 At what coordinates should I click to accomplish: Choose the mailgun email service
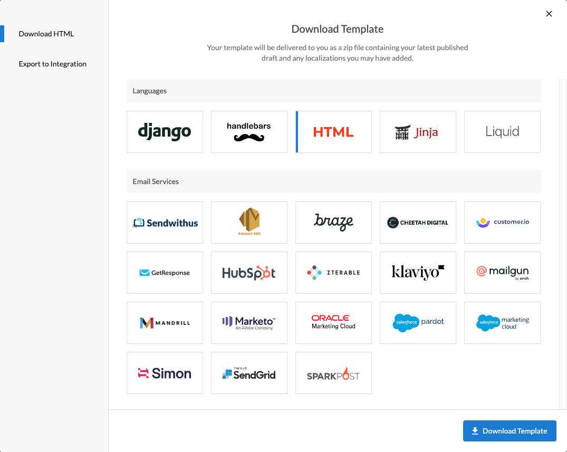click(502, 273)
